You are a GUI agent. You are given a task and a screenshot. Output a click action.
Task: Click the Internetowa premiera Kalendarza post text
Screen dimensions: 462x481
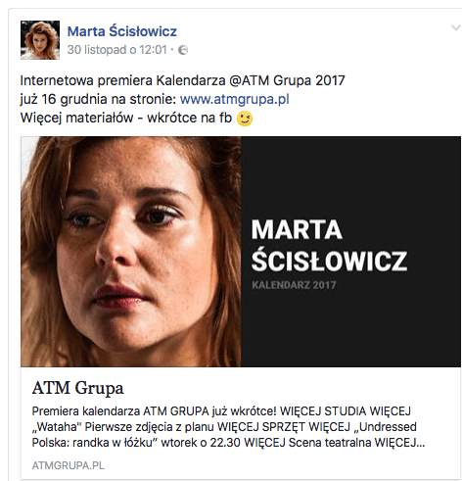tap(122, 80)
